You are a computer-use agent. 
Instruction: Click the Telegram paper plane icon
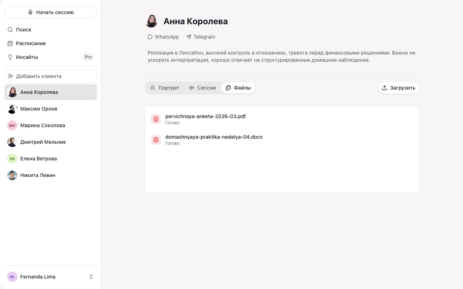pos(189,37)
